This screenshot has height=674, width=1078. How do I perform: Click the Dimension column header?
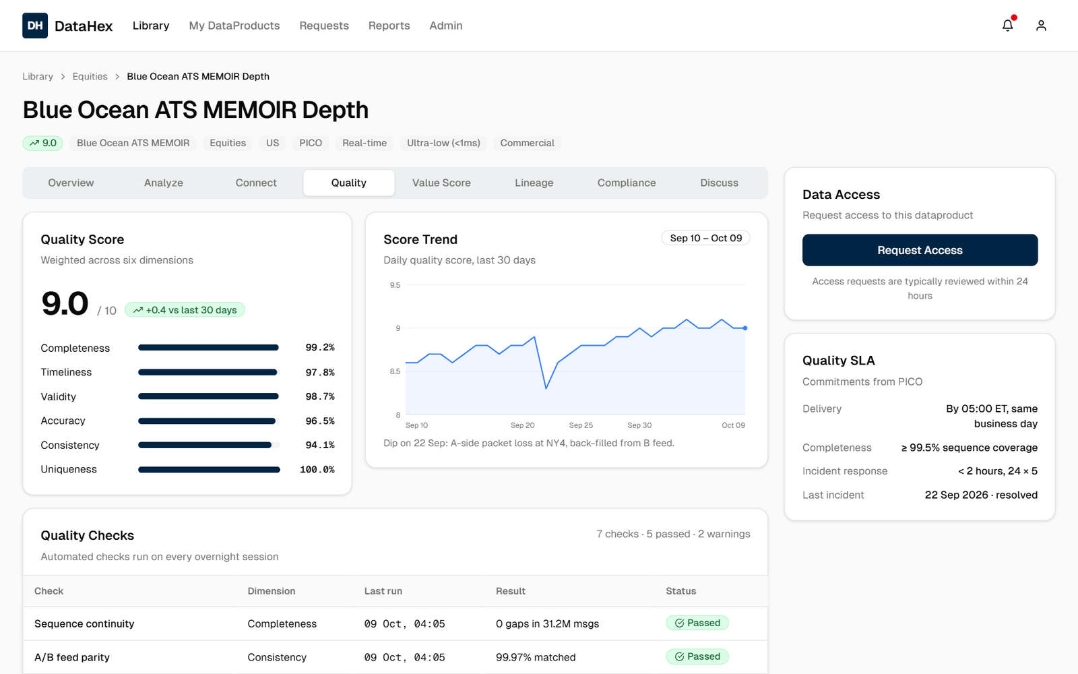(x=272, y=591)
